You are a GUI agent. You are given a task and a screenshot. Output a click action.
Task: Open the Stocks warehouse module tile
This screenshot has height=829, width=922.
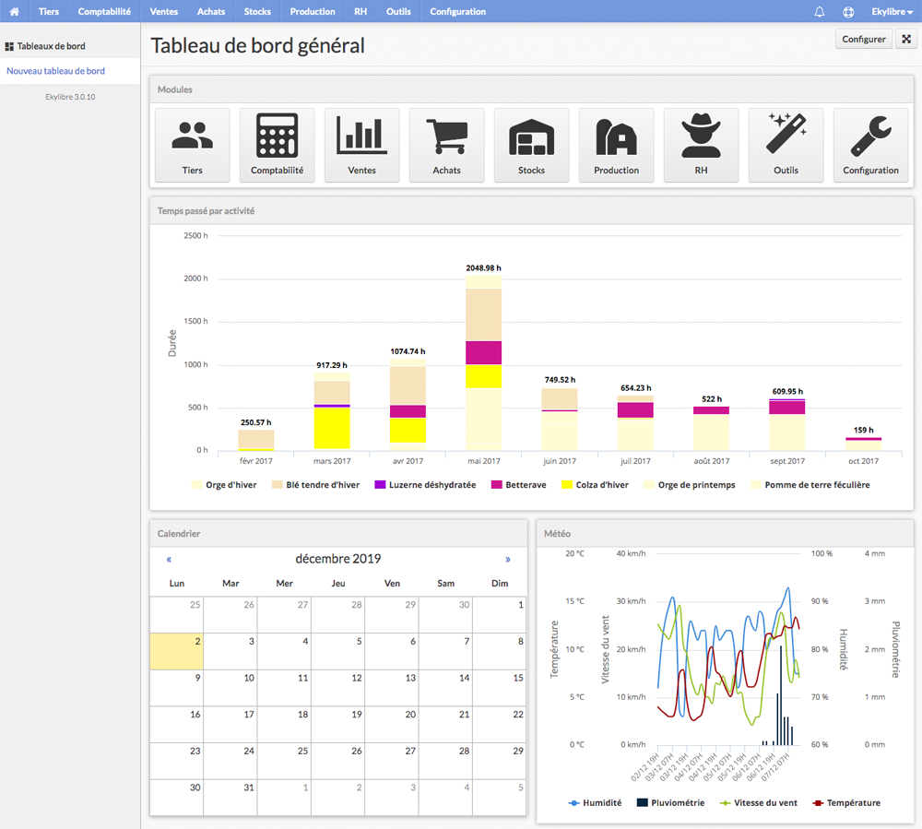[x=532, y=145]
